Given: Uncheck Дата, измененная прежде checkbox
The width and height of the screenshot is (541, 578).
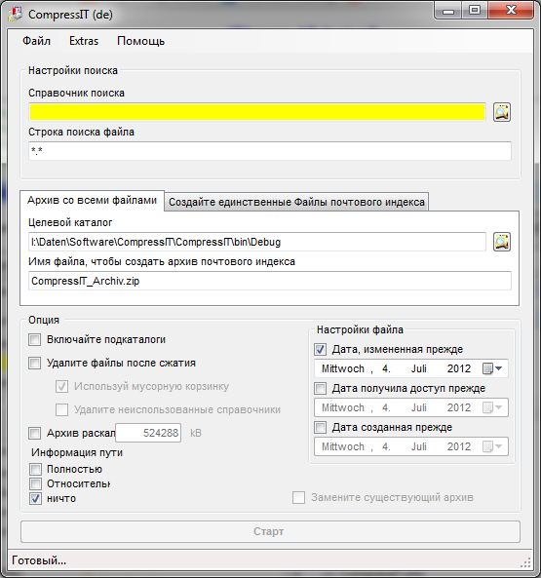Looking at the screenshot, I should tap(320, 349).
